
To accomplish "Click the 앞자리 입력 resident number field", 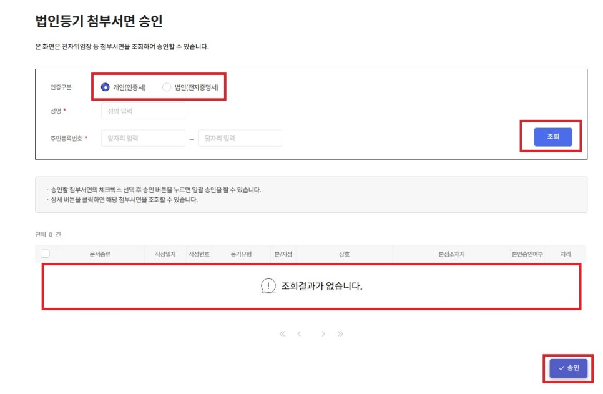I will pos(143,138).
